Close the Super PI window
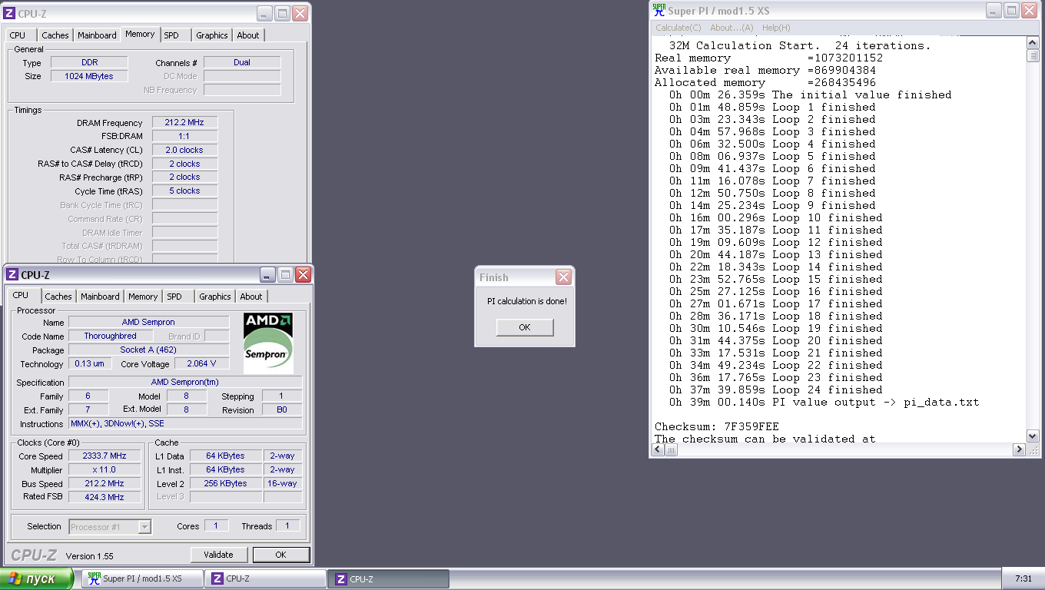 (x=1028, y=10)
